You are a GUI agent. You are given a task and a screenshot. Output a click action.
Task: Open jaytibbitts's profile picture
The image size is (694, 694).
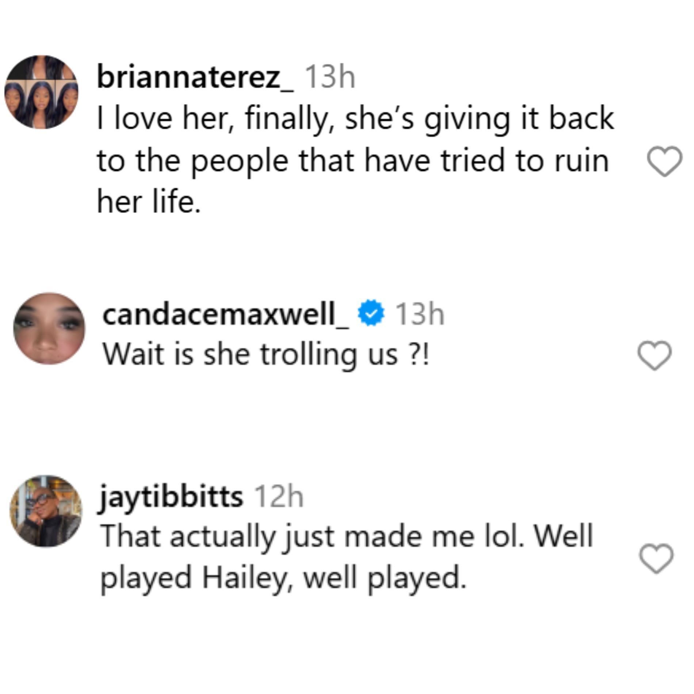tap(46, 511)
